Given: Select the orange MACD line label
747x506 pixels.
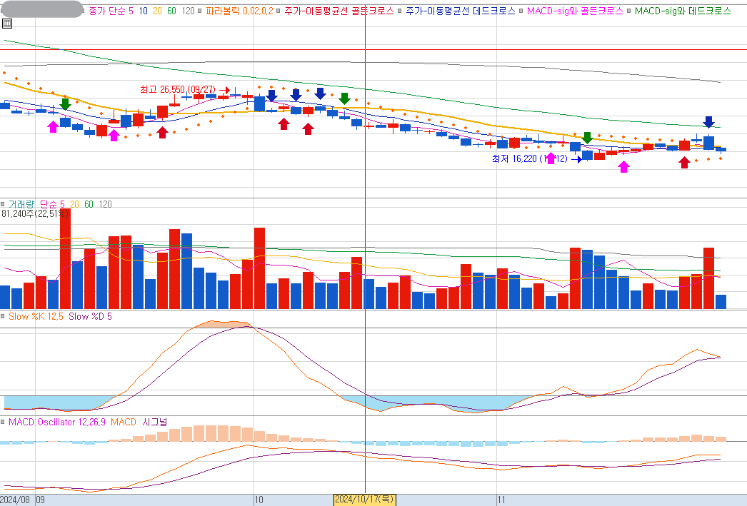Looking at the screenshot, I should click(124, 422).
